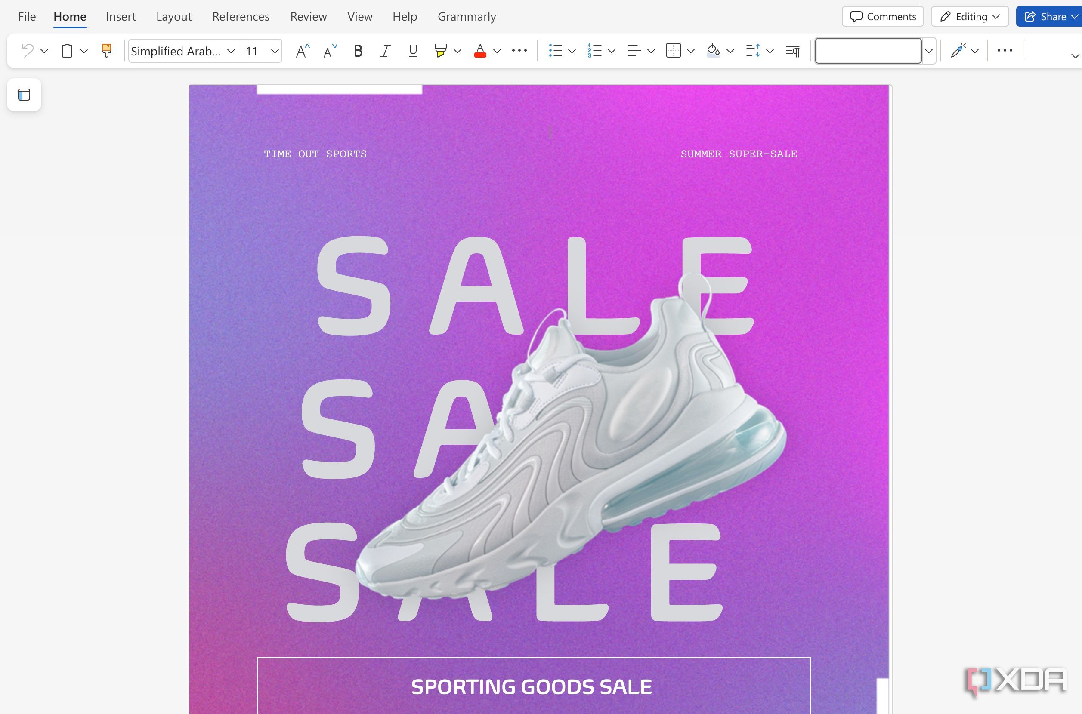Toggle right-to-left text direction

click(792, 51)
